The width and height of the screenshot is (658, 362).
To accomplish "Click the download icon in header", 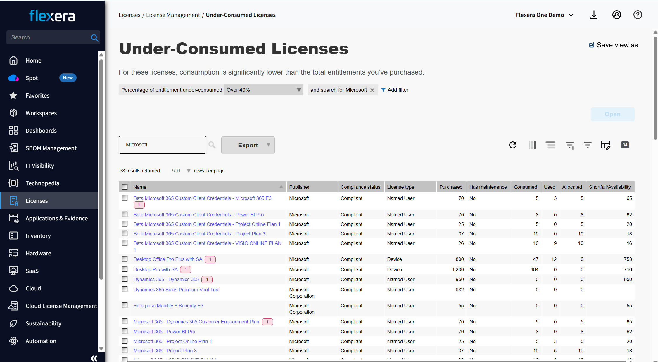I will (x=594, y=15).
